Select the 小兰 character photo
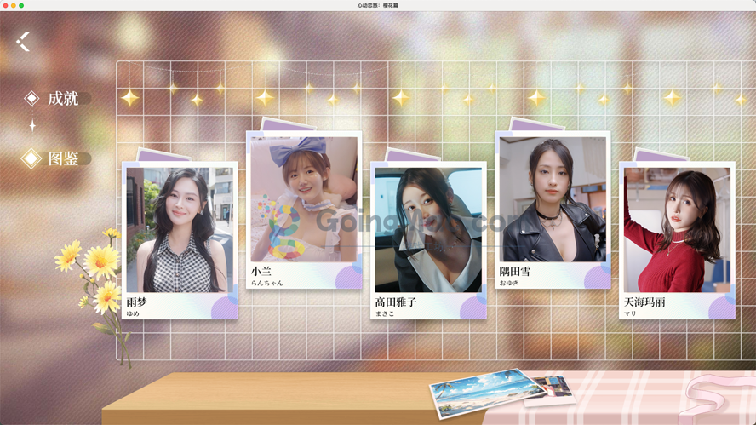 coord(304,199)
